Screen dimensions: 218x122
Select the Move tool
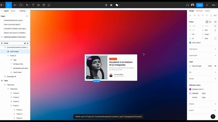click(8, 5)
